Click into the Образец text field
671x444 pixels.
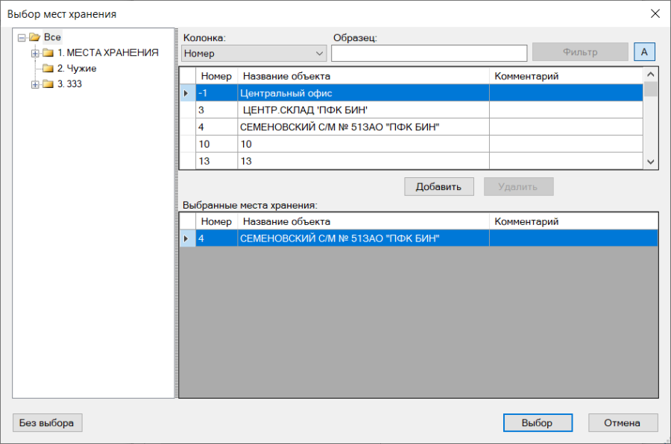click(429, 54)
